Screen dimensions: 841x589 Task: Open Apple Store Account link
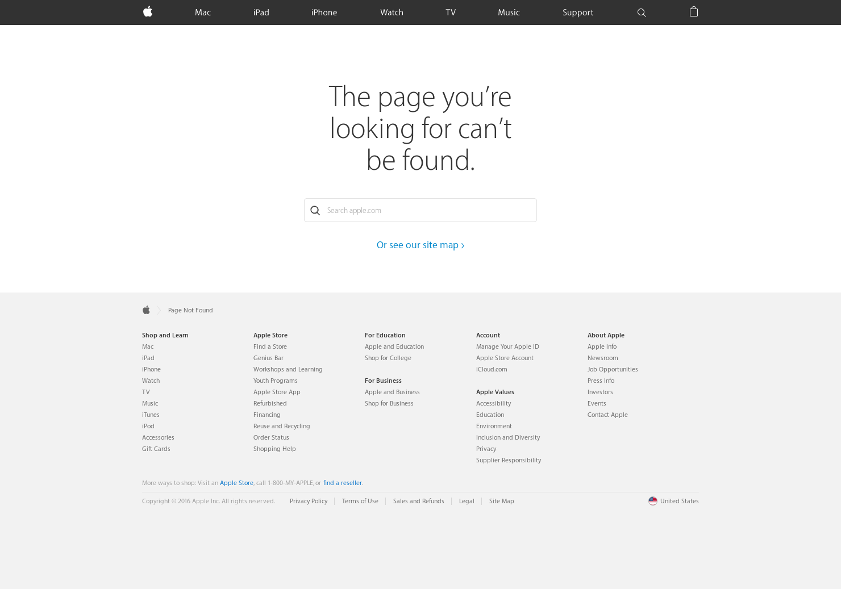505,358
